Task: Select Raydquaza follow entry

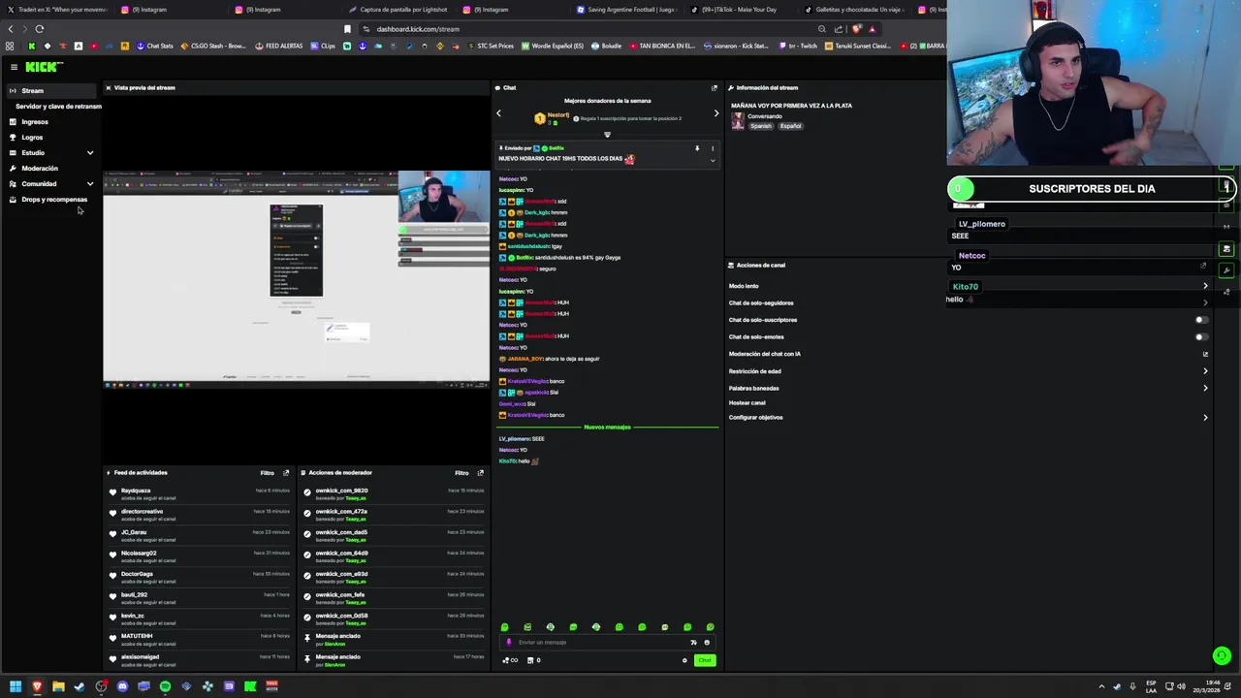Action: coord(199,494)
